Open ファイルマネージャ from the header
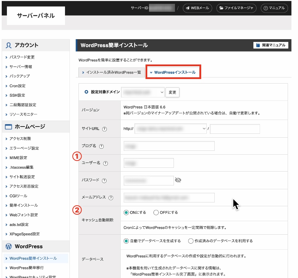This screenshot has width=298, height=278. point(236,8)
